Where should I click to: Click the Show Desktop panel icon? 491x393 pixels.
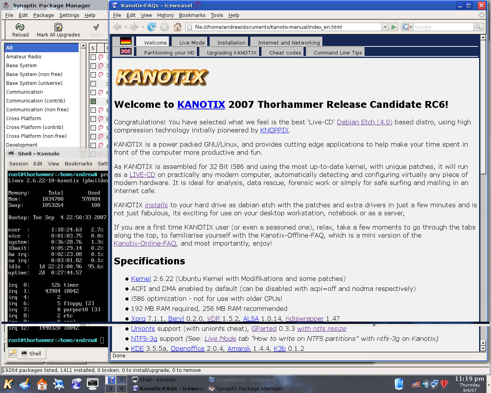[x=25, y=384]
